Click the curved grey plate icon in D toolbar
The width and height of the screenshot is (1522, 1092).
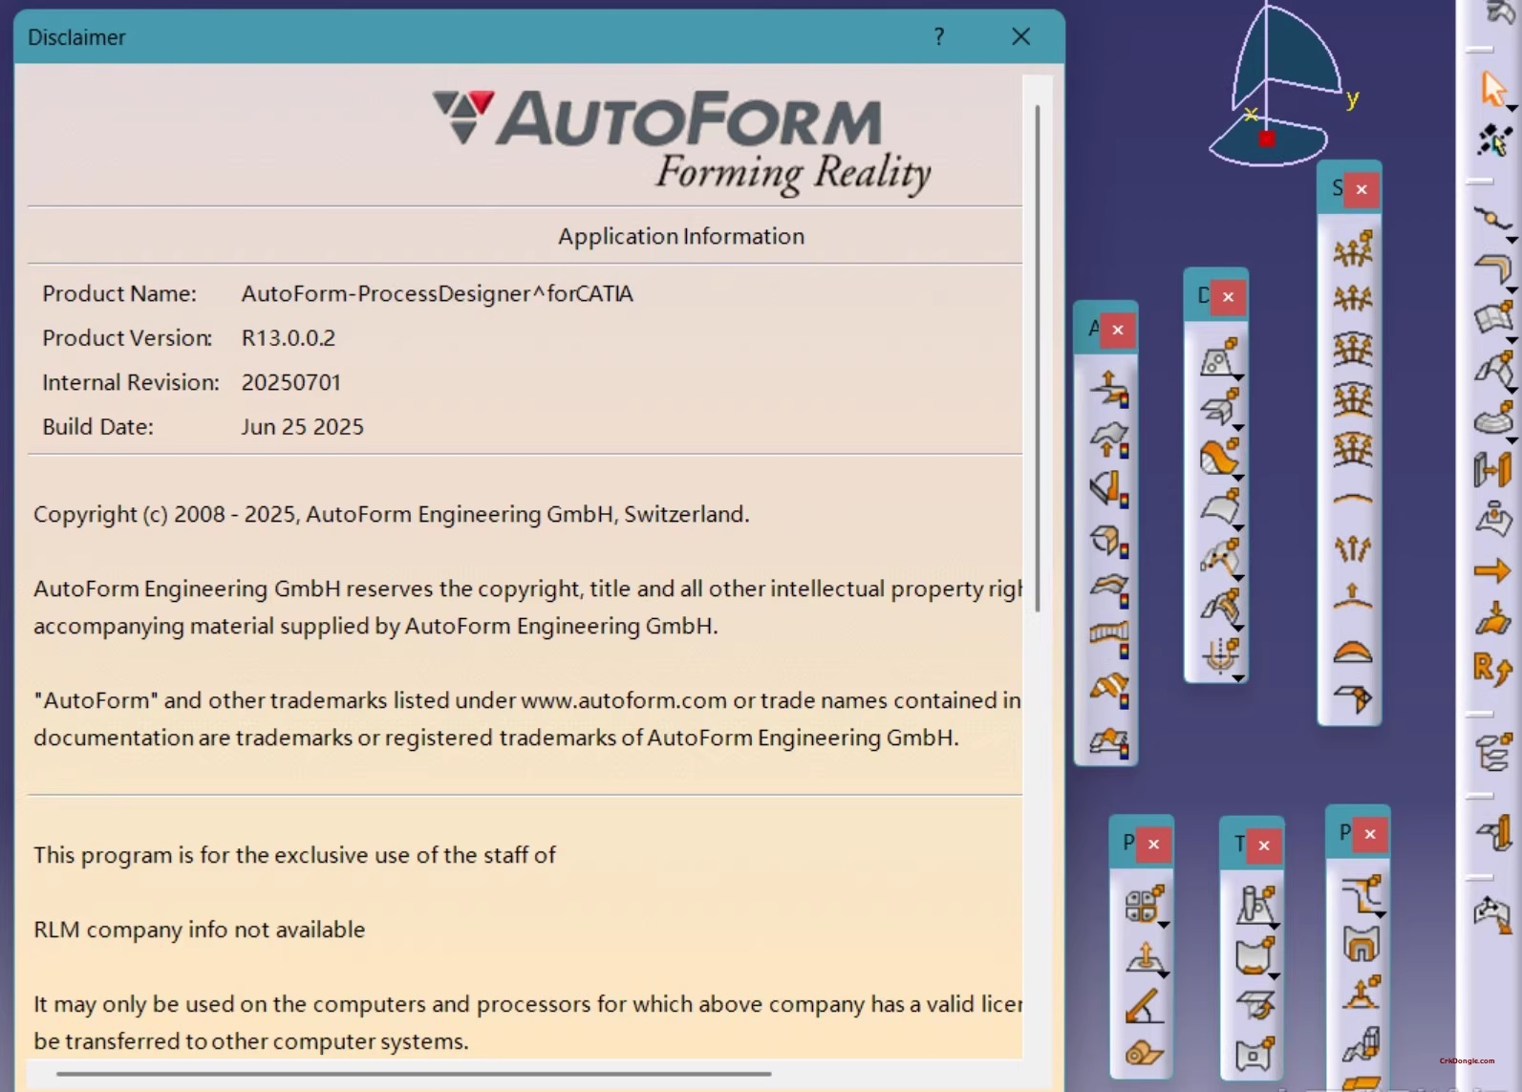tap(1220, 506)
